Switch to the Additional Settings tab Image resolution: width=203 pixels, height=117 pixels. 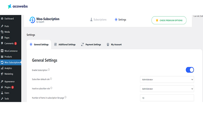(x=65, y=45)
